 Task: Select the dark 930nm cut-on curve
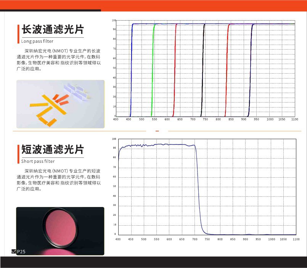(x=250, y=69)
